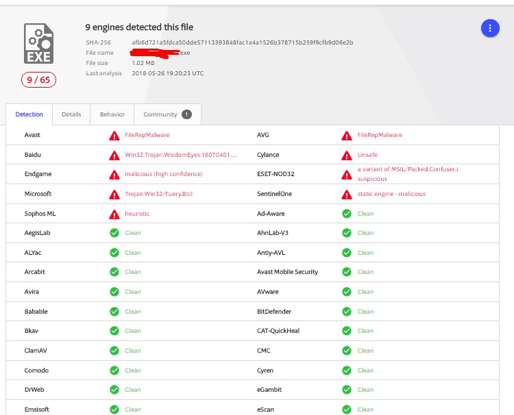Click the Clean result for eGambit
Image resolution: width=514 pixels, height=415 pixels.
[365, 390]
